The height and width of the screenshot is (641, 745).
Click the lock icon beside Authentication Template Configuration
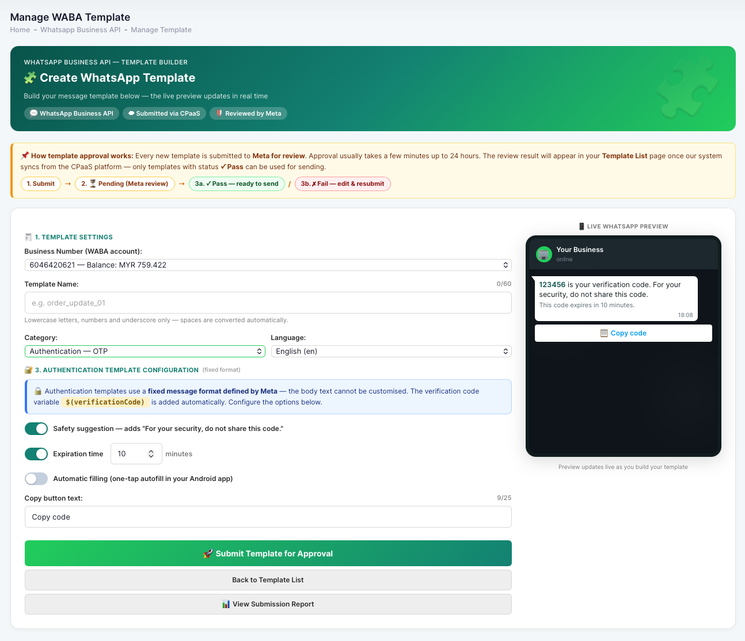[x=29, y=370]
